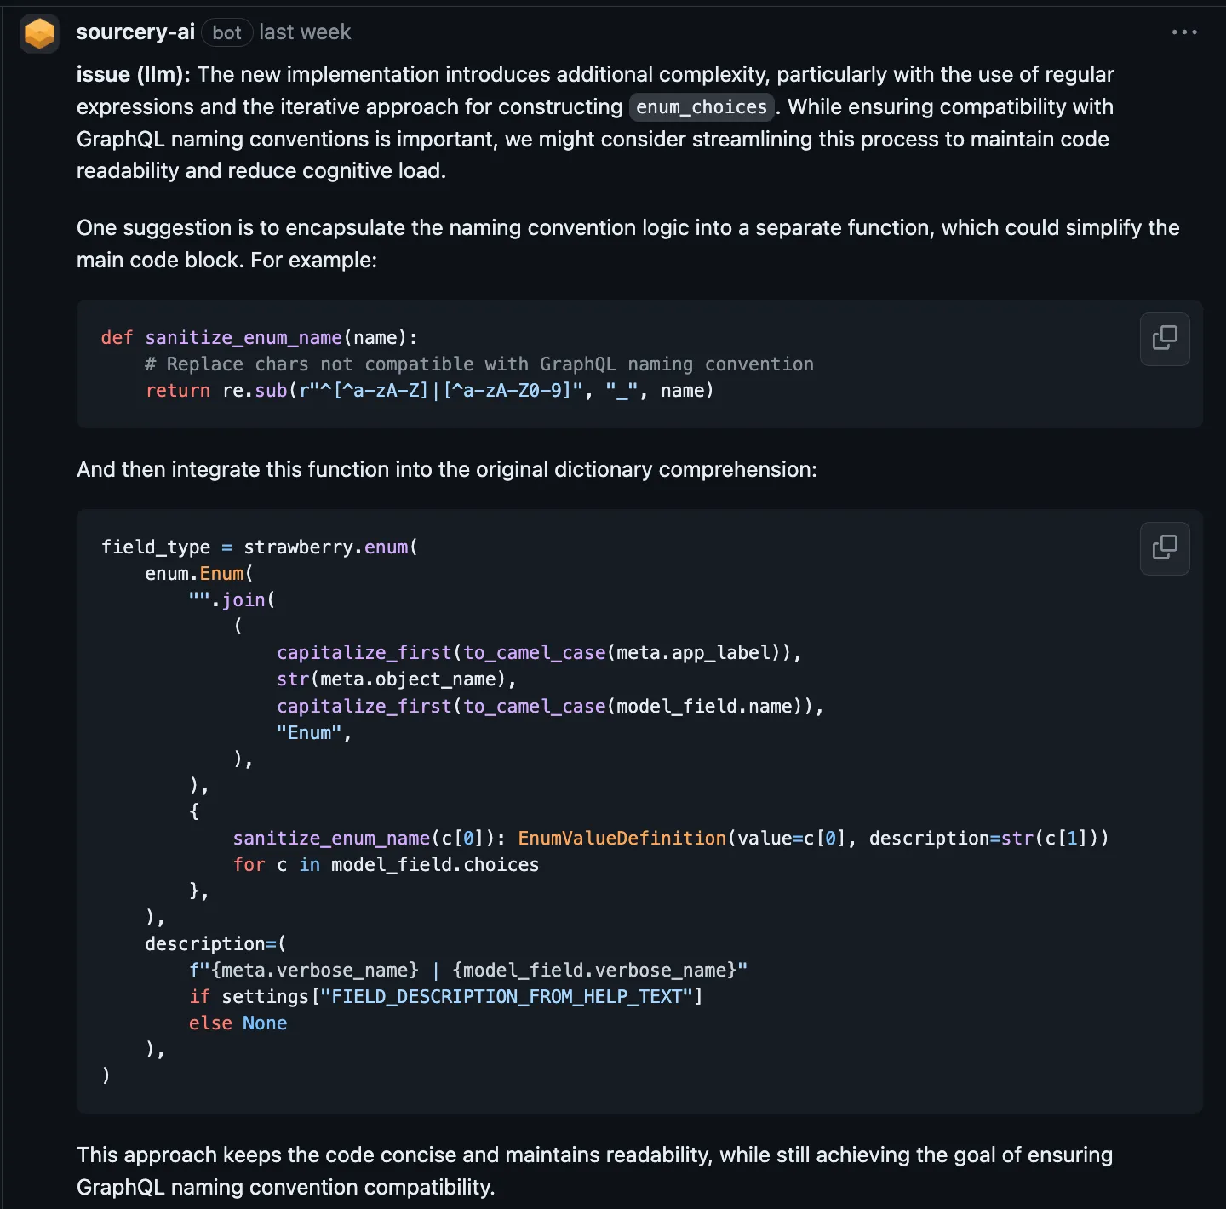This screenshot has height=1209, width=1226.
Task: Select the enum_choices inline code span
Action: coord(701,107)
